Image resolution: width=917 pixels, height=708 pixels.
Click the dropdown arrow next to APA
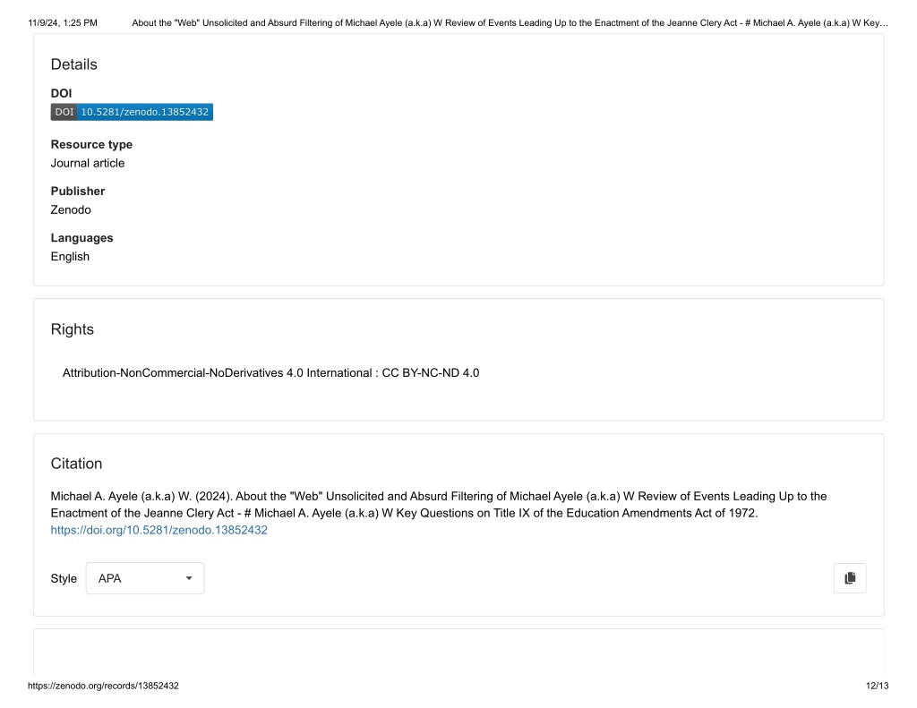pyautogui.click(x=189, y=578)
